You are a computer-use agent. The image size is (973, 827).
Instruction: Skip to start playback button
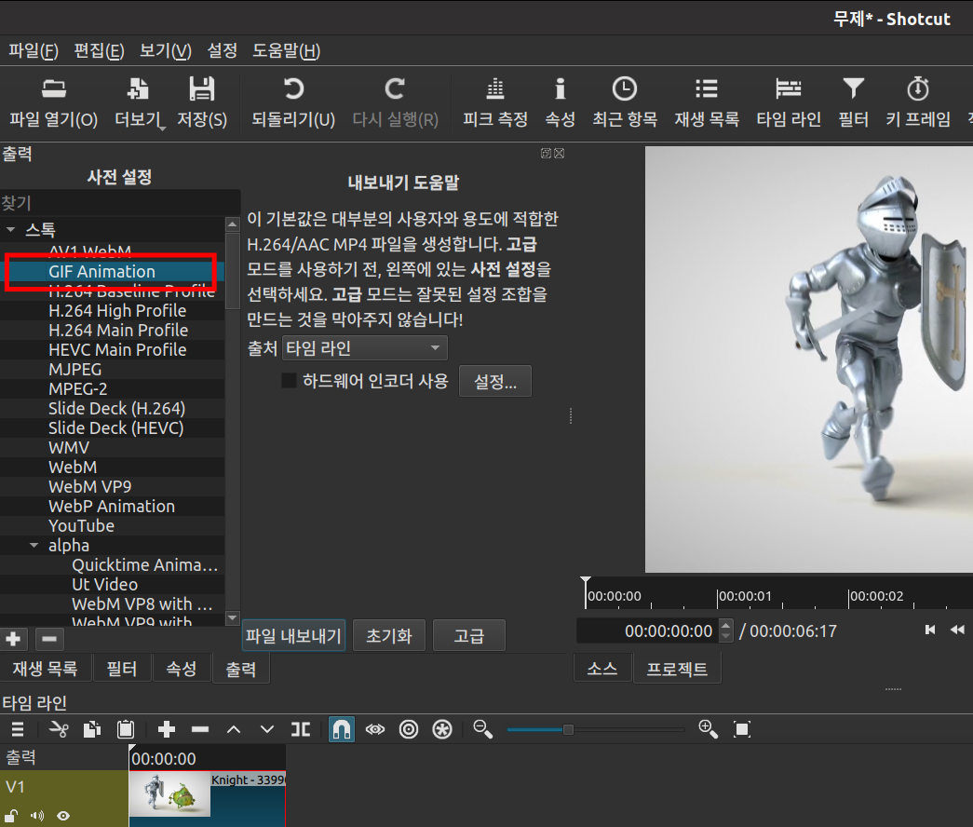point(929,630)
